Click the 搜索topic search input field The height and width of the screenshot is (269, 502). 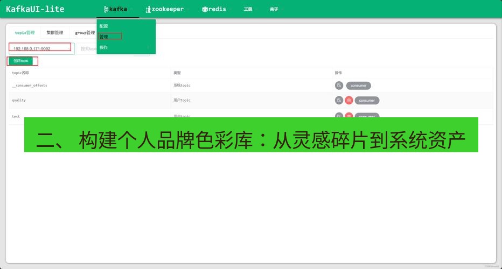click(86, 48)
